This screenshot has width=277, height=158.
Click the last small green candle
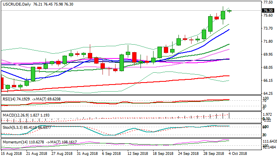[x=229, y=11]
